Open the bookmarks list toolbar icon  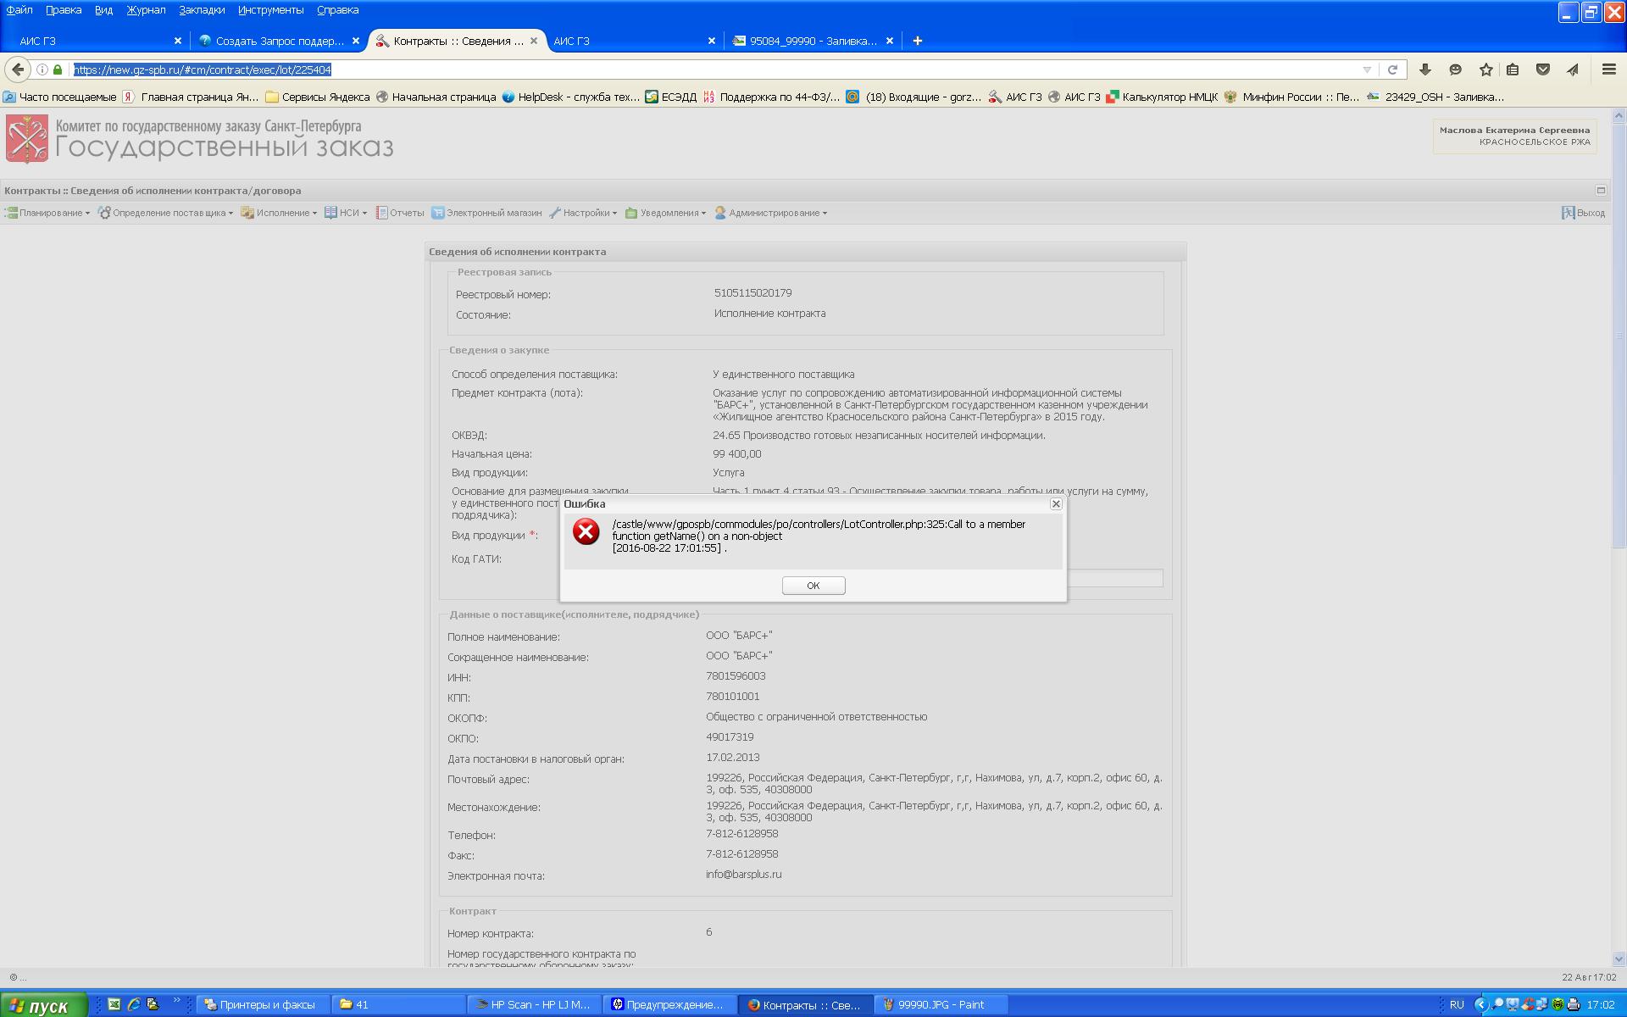(x=1513, y=69)
